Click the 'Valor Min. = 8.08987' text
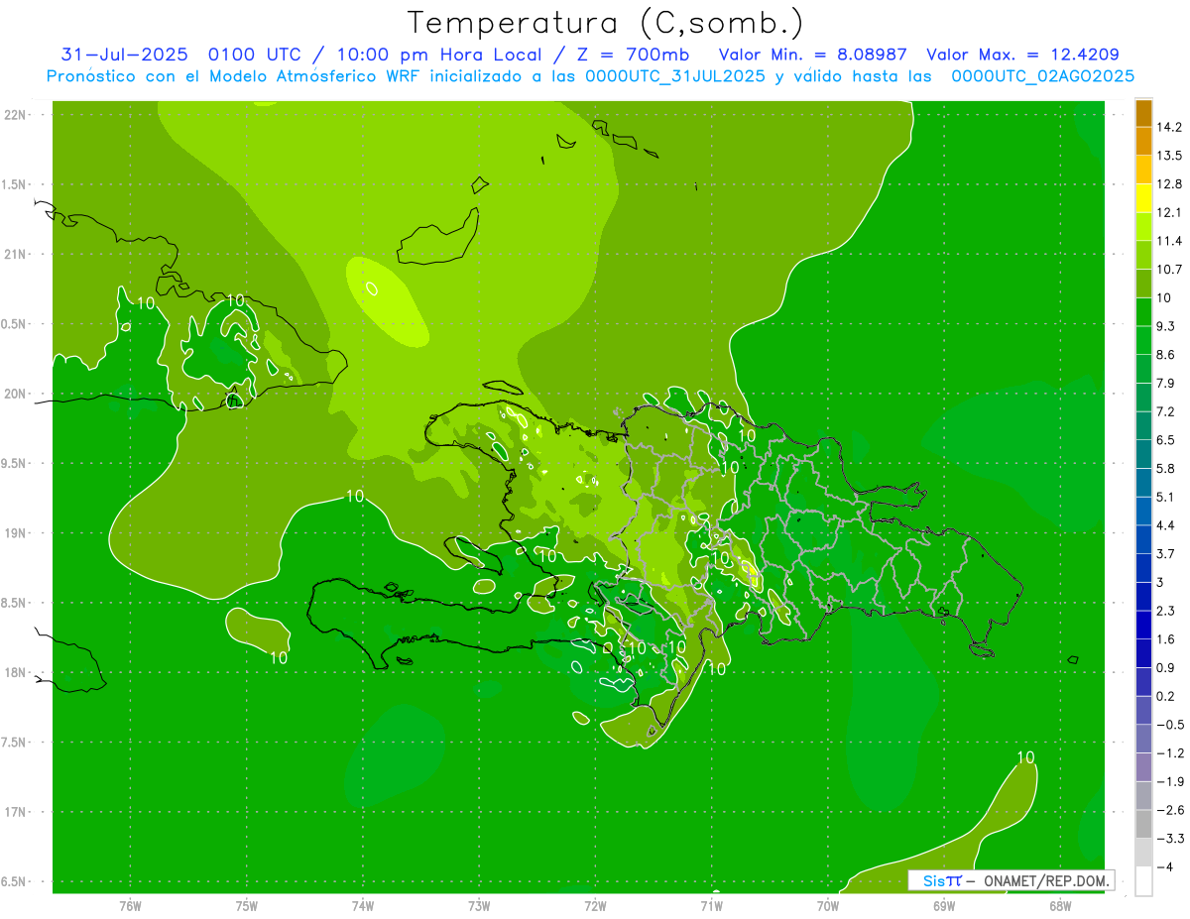Image resolution: width=1190 pixels, height=919 pixels. pos(812,55)
